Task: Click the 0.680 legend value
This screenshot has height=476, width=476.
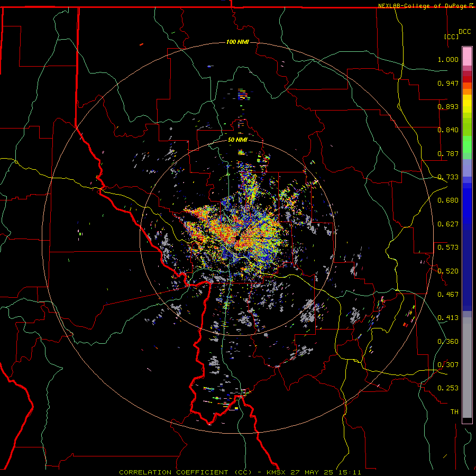Action: pyautogui.click(x=448, y=200)
